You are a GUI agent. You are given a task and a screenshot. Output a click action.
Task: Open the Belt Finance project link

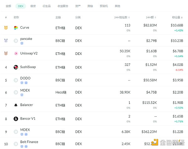pyautogui.click(x=29, y=142)
